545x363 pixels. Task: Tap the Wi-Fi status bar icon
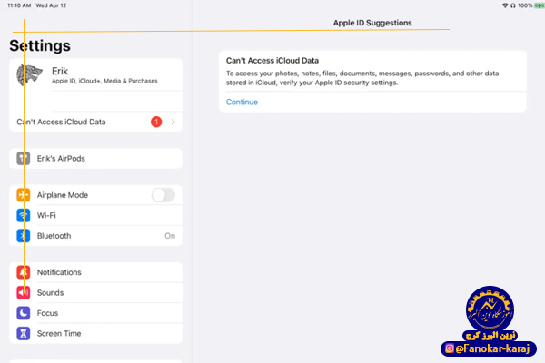tap(505, 5)
